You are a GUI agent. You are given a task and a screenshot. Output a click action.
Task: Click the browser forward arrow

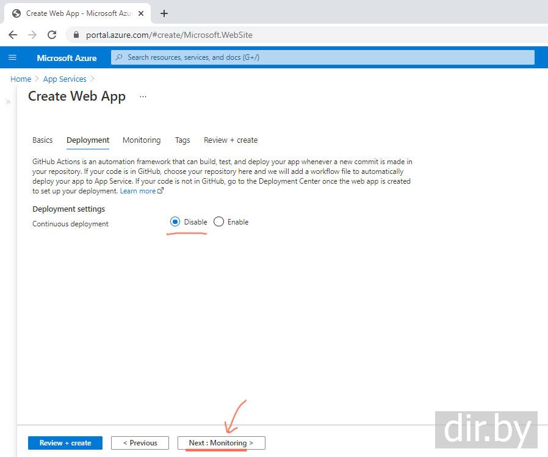[x=32, y=35]
